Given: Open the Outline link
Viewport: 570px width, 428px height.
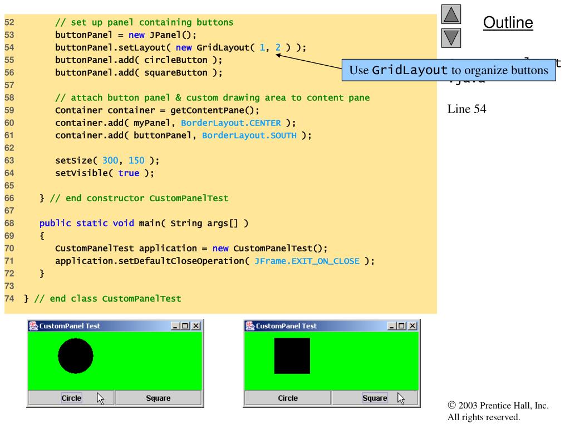Looking at the screenshot, I should (508, 22).
